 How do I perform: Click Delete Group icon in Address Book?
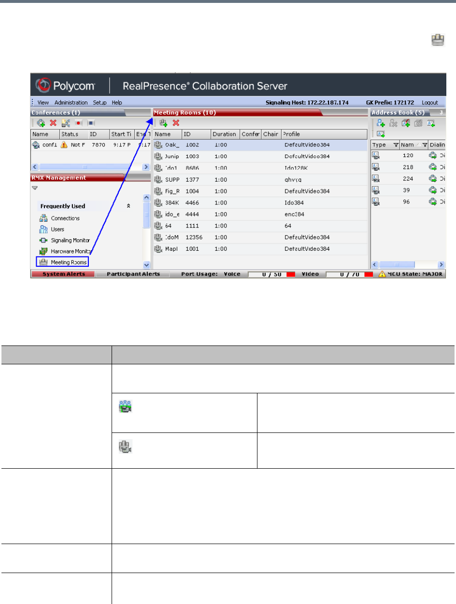418,123
